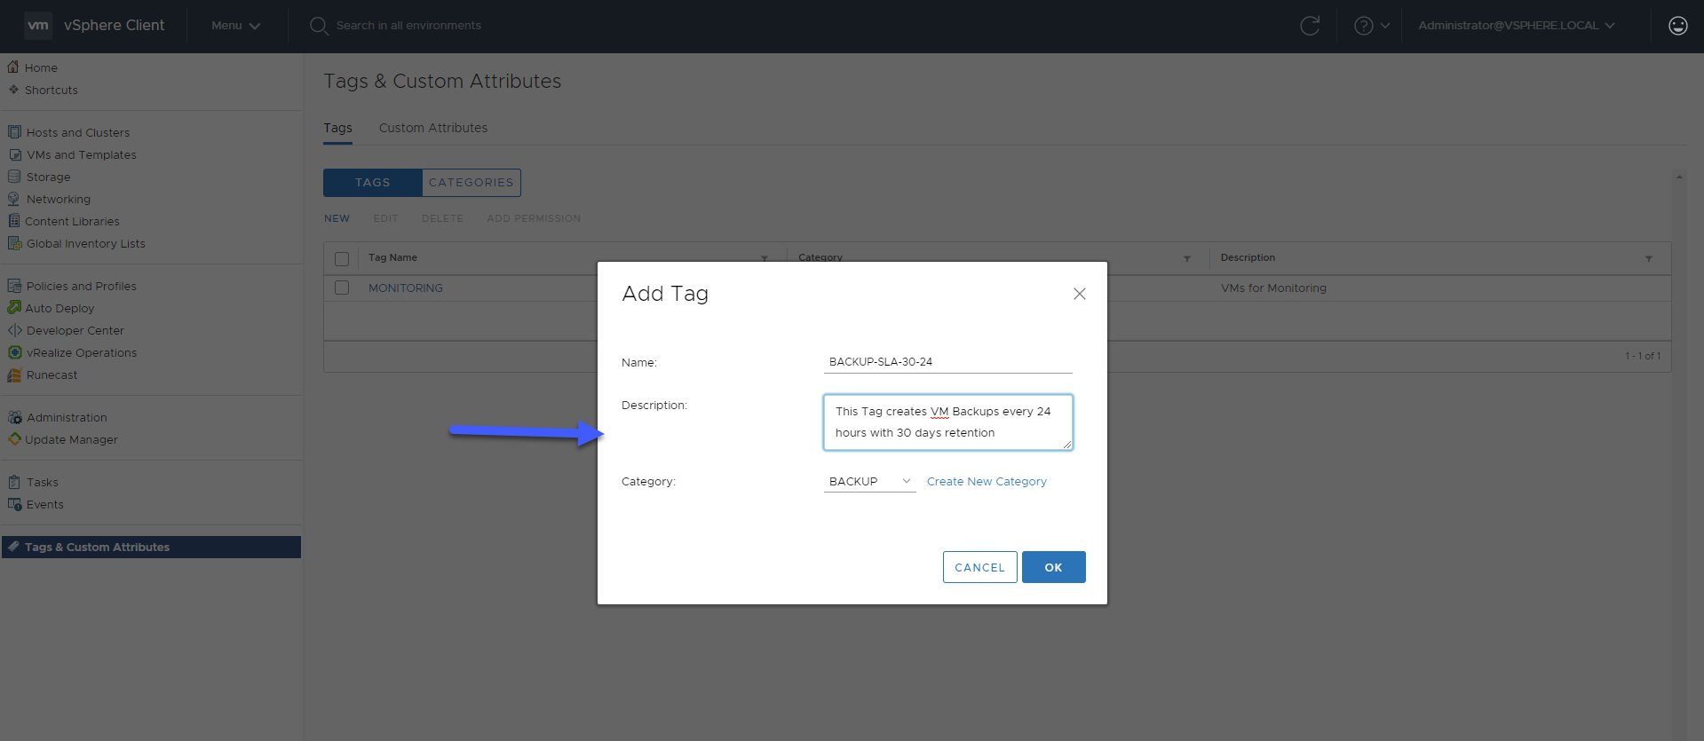1704x741 pixels.
Task: Expand the Administrator@VSPHERE.LOCAL user menu
Action: [x=1516, y=26]
